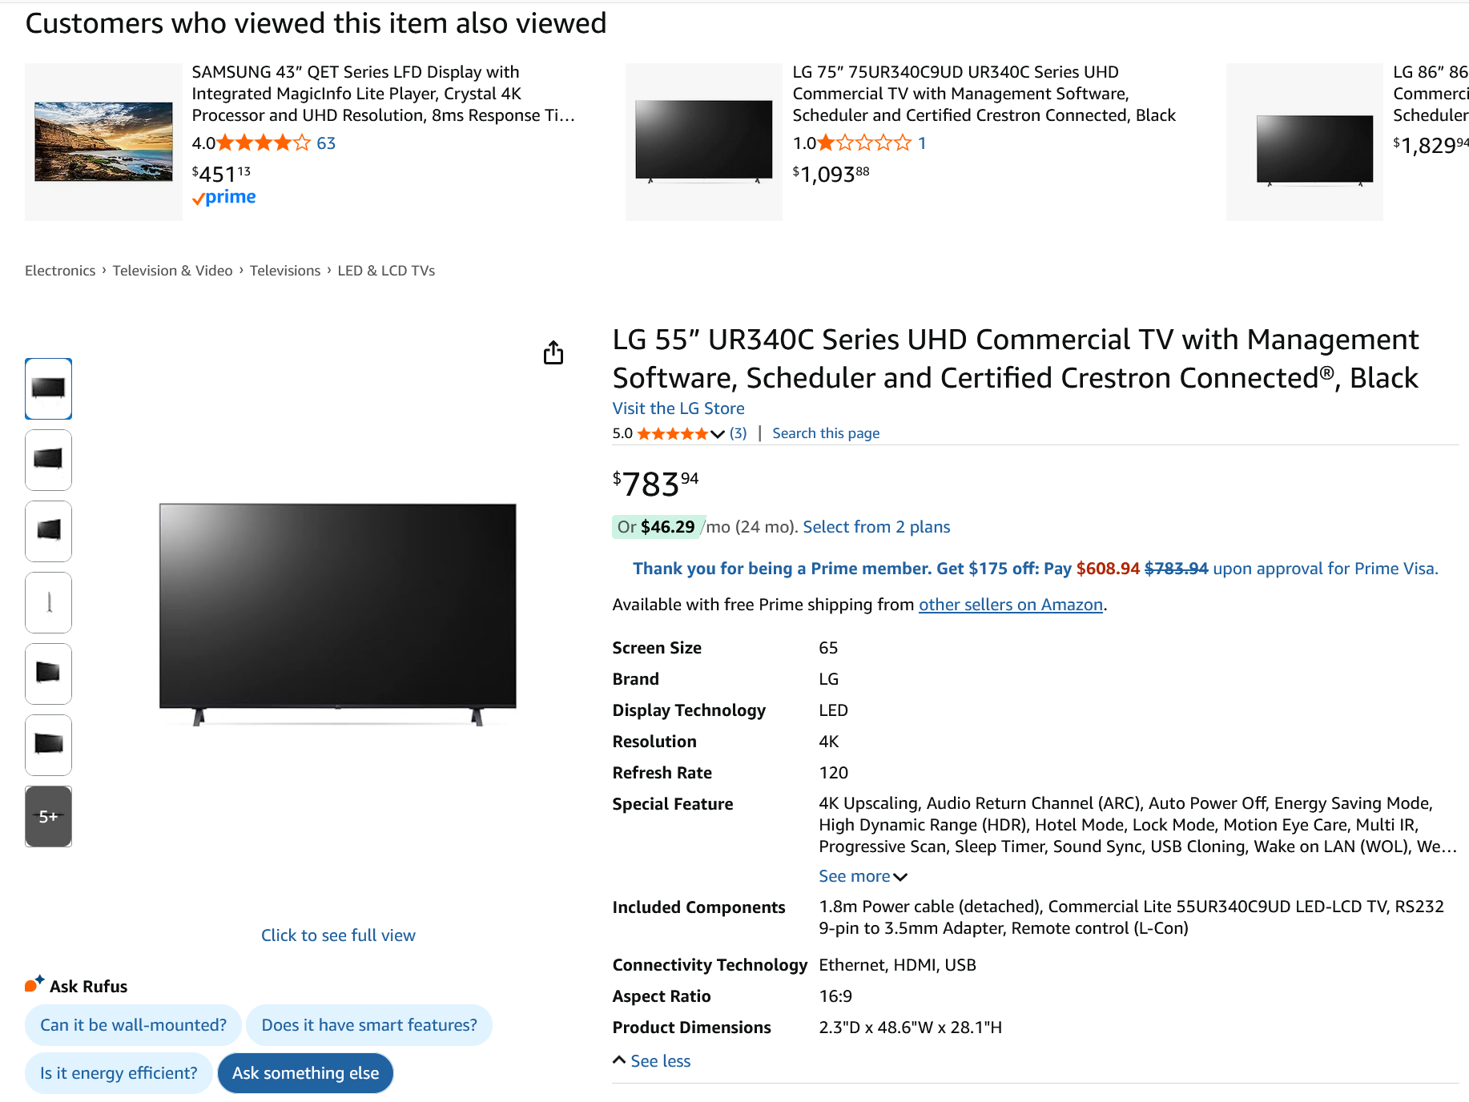Open other sellers on Amazon link

pyautogui.click(x=1010, y=605)
